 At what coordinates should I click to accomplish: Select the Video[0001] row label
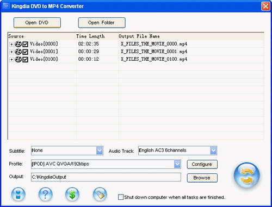point(44,52)
